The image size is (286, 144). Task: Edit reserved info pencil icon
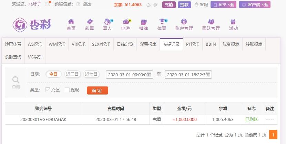[78, 4]
